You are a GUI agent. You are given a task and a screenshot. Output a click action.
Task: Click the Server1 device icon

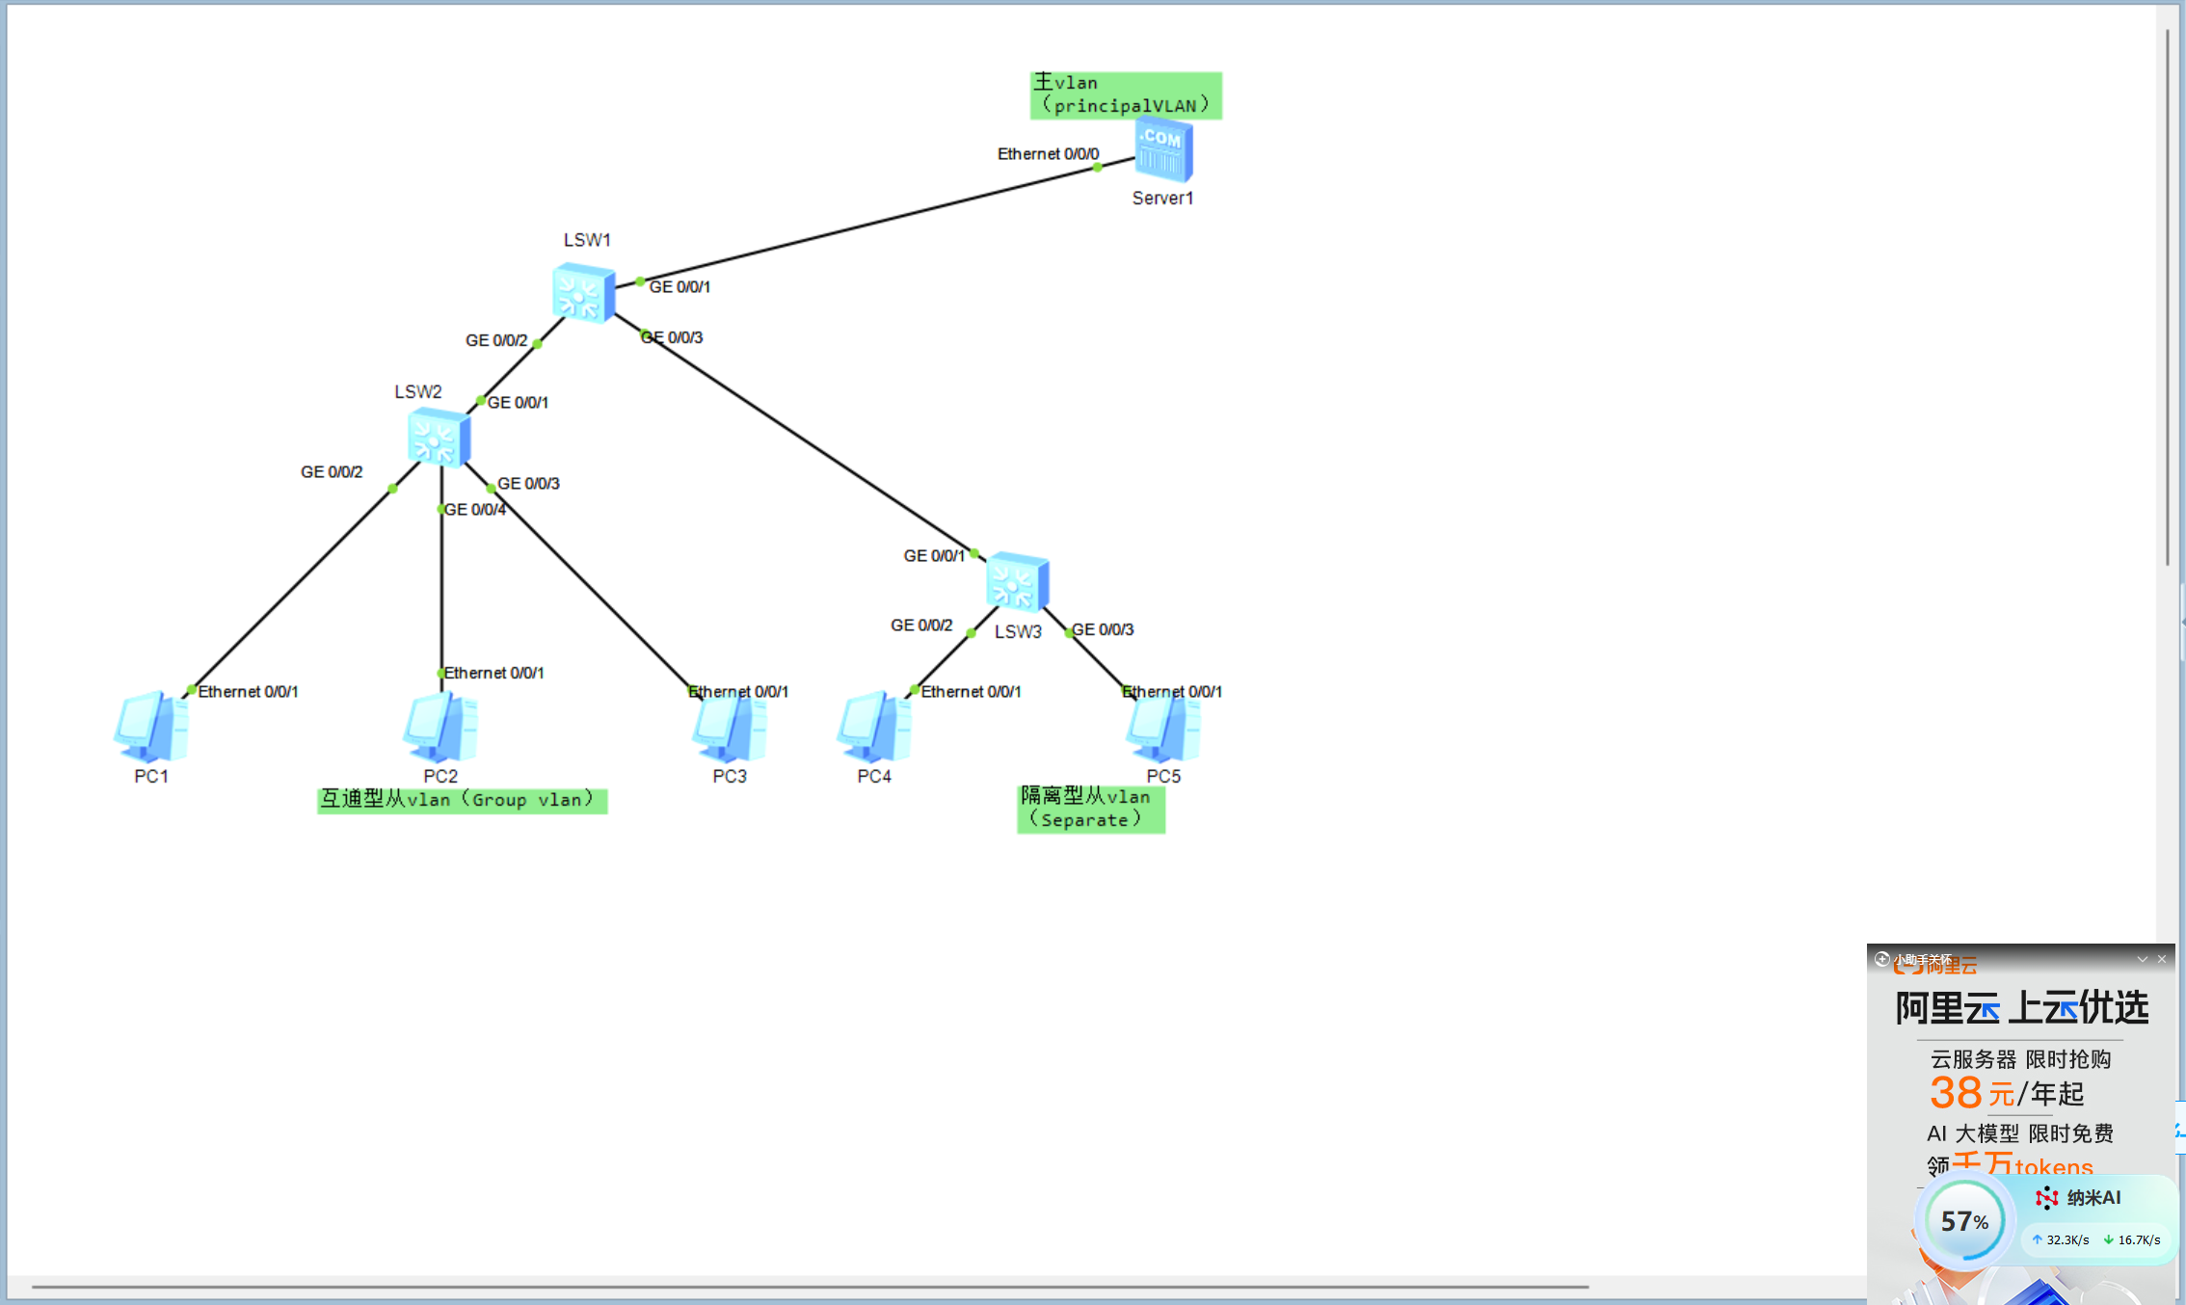tap(1163, 150)
